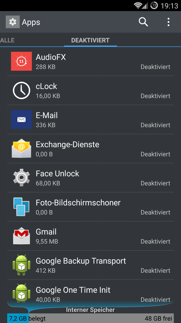Open the Exchange-Dienste entry

(90, 148)
